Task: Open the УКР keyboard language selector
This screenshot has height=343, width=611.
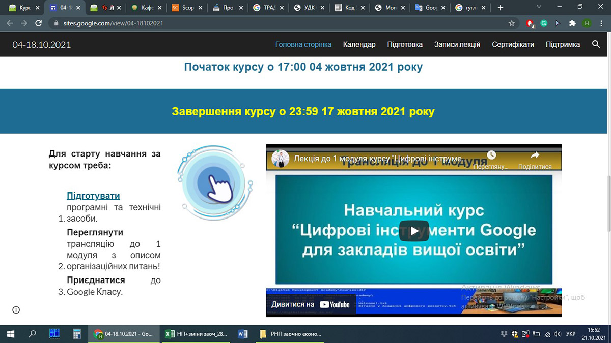Action: click(x=571, y=334)
